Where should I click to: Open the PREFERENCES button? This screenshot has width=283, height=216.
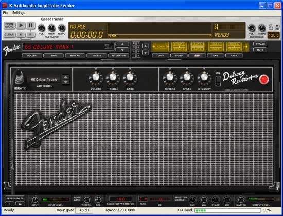(x=15, y=198)
